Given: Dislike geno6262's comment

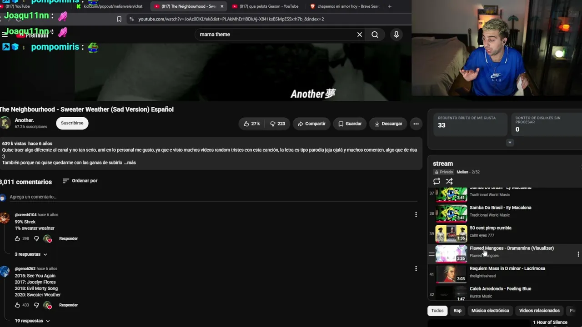Looking at the screenshot, I should tap(36, 305).
